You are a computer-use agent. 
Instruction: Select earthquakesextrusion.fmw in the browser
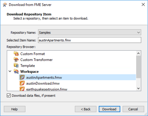click(x=47, y=89)
